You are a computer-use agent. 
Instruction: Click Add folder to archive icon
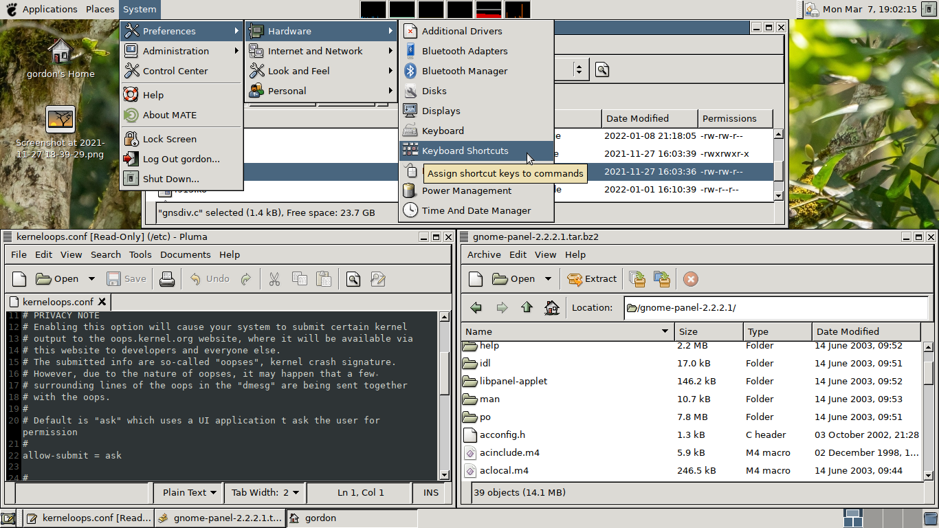tap(662, 278)
